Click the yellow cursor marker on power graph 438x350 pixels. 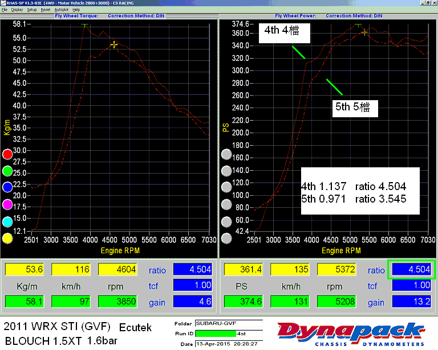coord(364,32)
